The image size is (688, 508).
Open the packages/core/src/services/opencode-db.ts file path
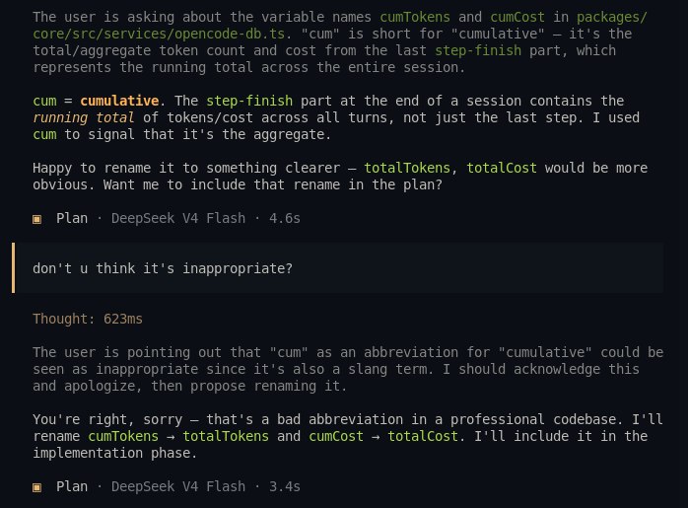pyautogui.click(x=340, y=25)
